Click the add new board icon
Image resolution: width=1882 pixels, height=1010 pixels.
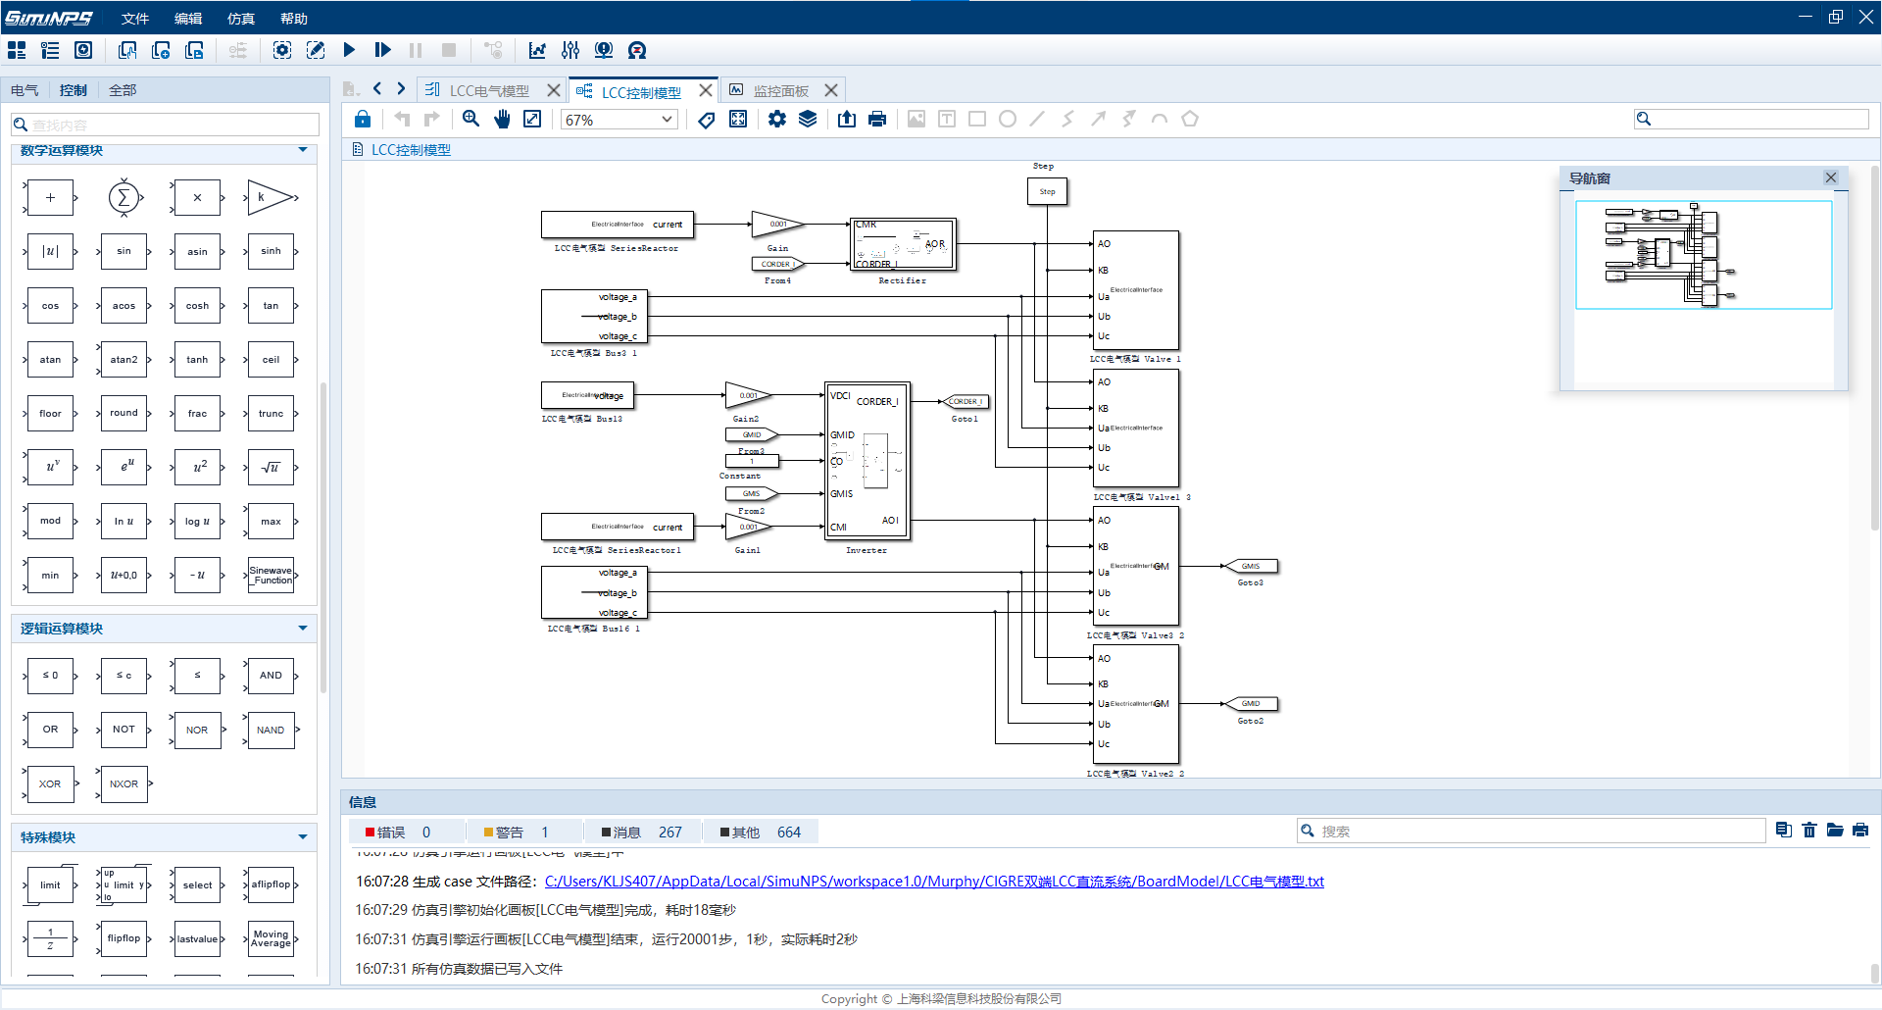[161, 50]
